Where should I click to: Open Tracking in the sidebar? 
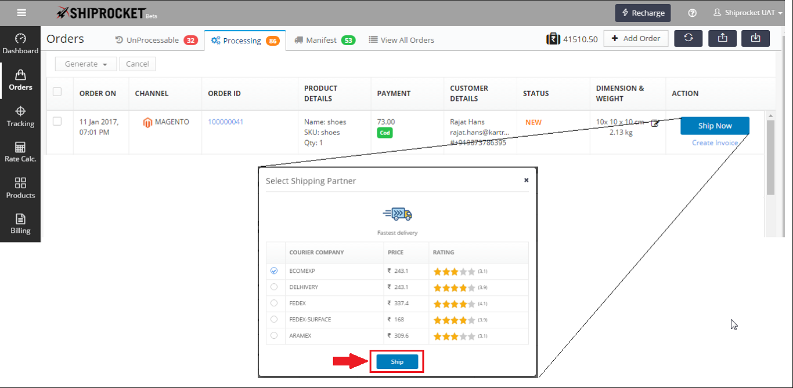(x=20, y=116)
